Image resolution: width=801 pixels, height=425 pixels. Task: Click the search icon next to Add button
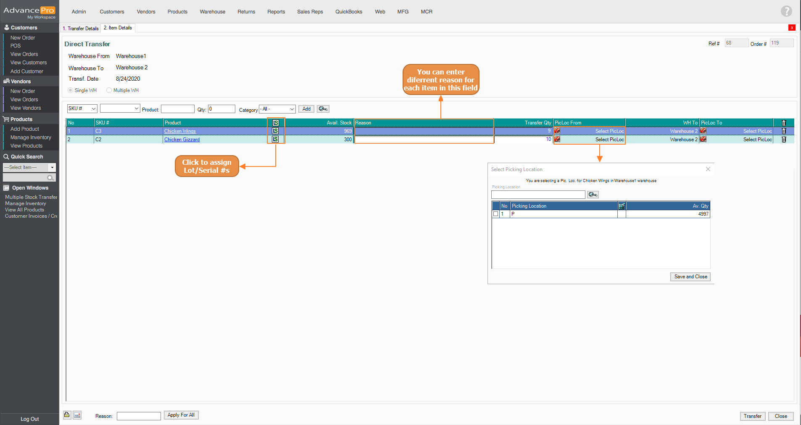coord(323,109)
